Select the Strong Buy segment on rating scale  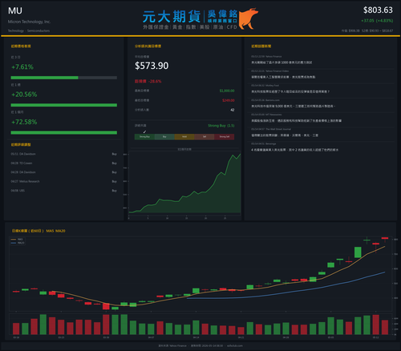click(144, 137)
